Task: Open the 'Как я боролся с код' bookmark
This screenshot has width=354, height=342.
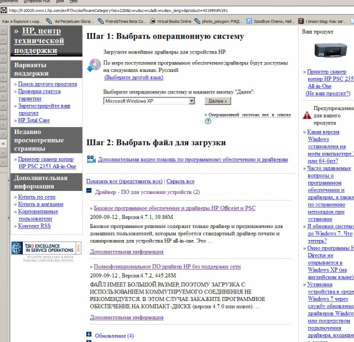Action: [x=22, y=21]
